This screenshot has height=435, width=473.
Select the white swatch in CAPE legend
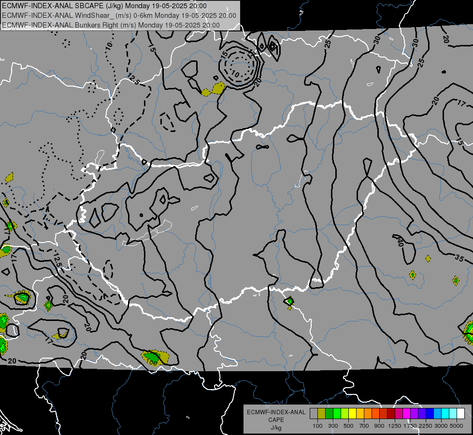point(460,413)
